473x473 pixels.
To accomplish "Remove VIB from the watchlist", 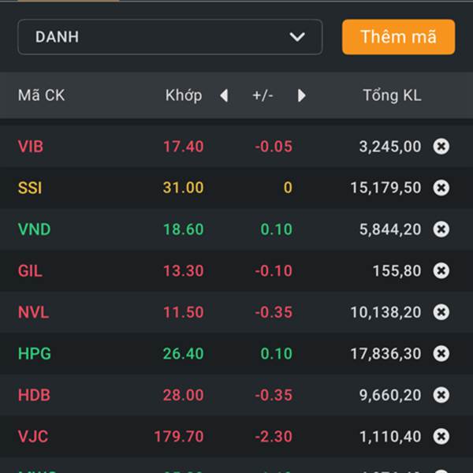I will pos(441,146).
